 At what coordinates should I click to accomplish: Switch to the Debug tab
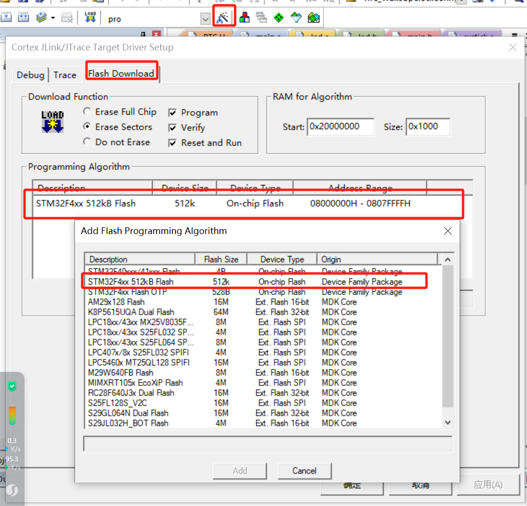click(x=31, y=74)
